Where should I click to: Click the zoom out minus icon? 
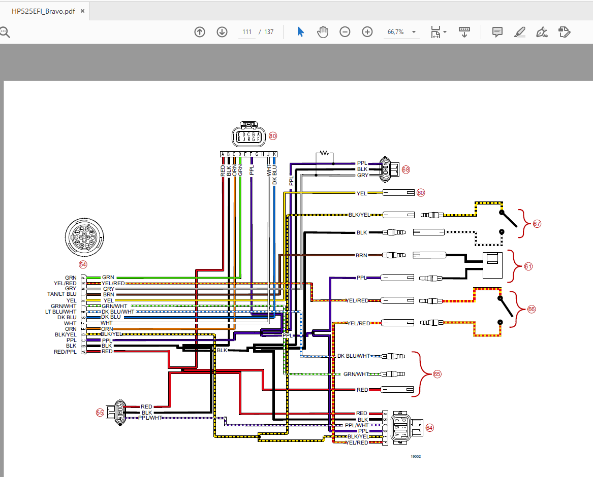pos(345,32)
